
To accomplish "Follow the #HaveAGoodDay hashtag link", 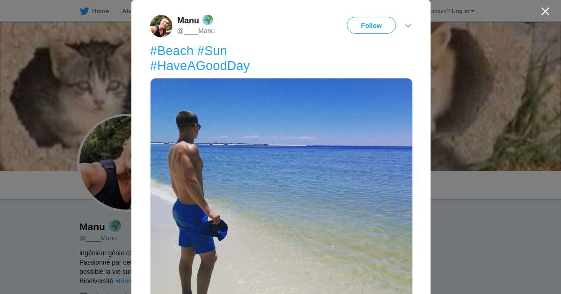I will 200,66.
